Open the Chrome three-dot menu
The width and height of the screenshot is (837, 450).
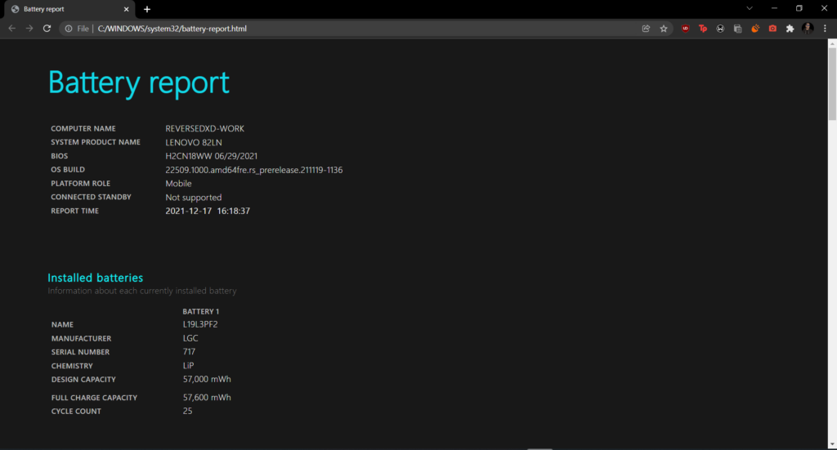pos(825,29)
